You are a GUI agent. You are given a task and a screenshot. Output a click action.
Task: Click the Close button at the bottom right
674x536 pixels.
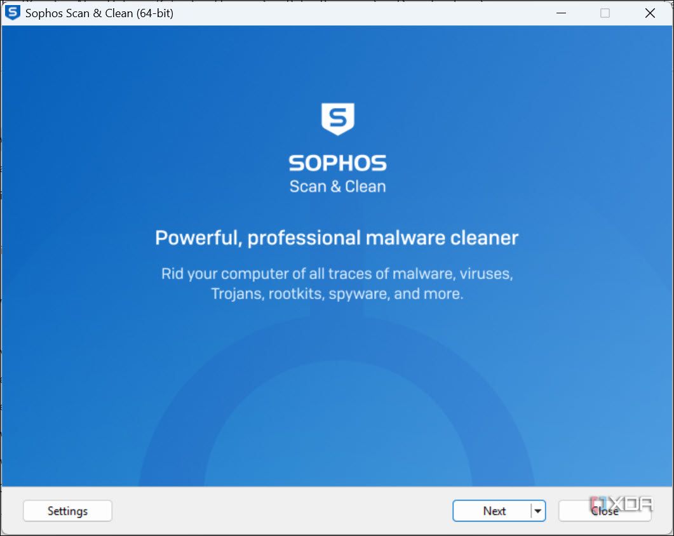(x=605, y=511)
